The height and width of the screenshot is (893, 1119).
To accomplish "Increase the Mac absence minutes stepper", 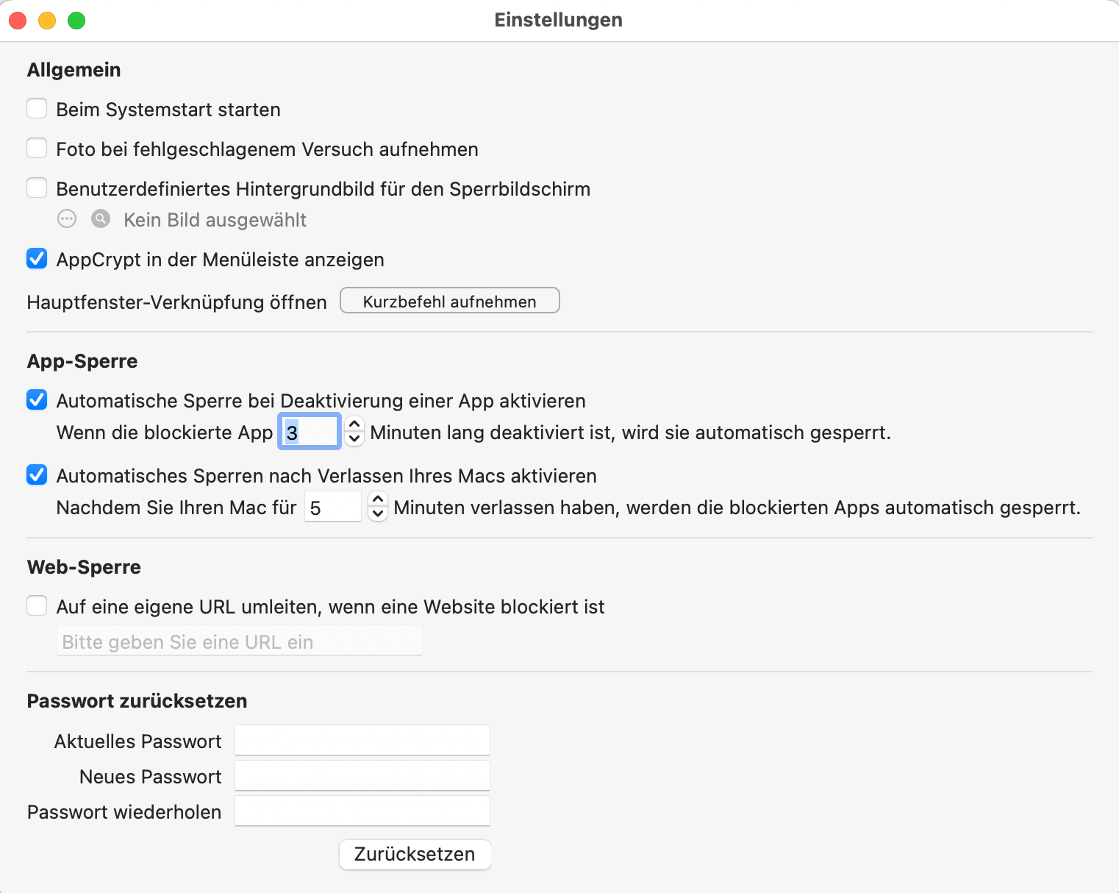I will (x=377, y=500).
